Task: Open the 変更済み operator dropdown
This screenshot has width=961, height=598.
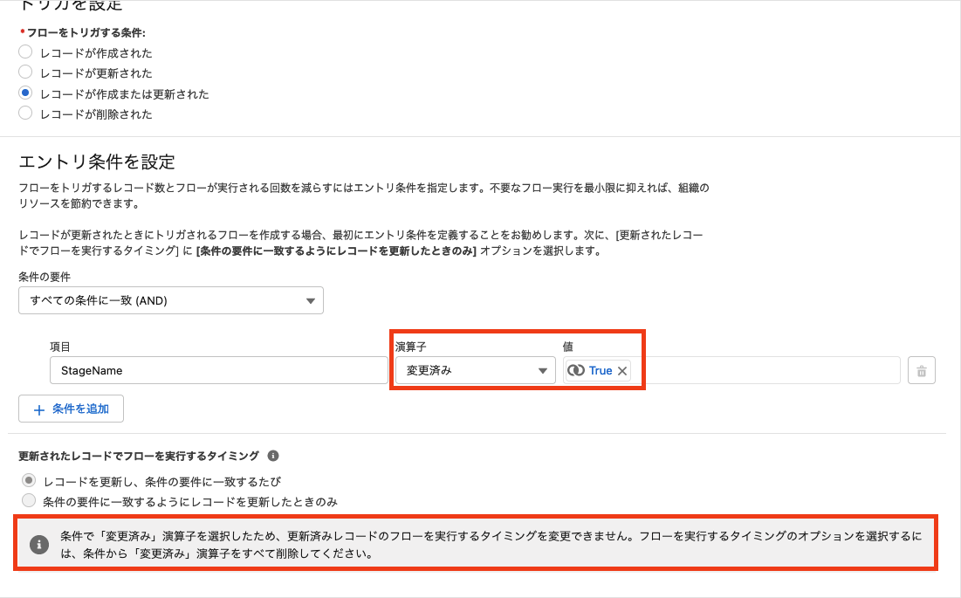Action: tap(475, 370)
